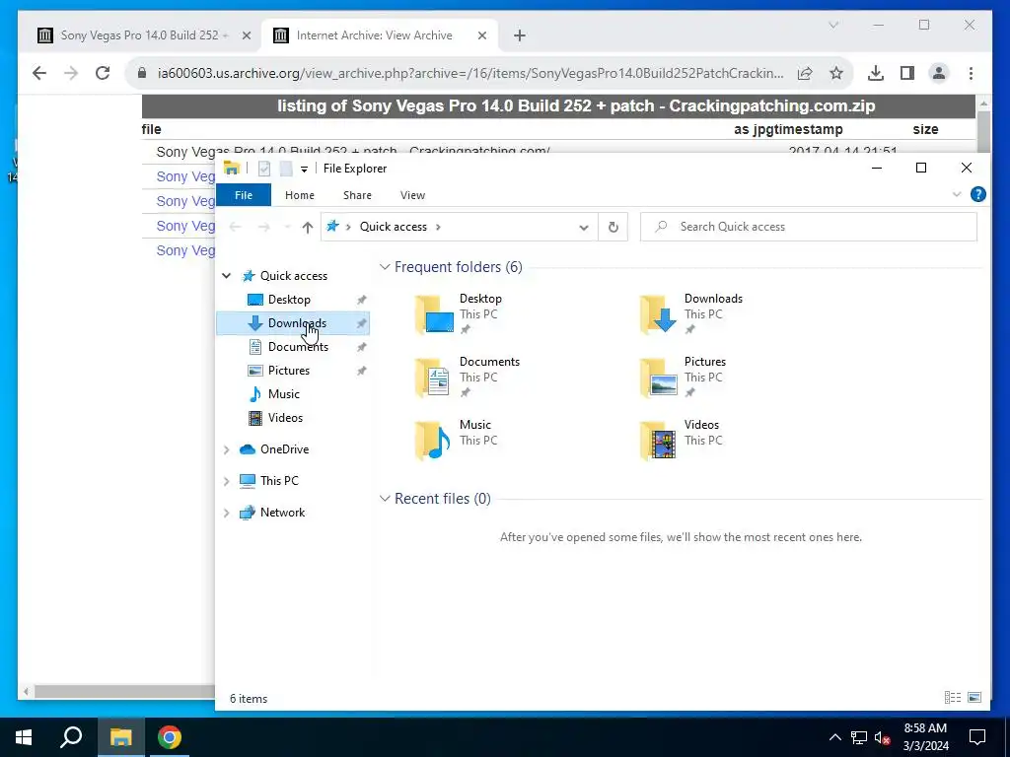Expand the Network tree node
This screenshot has height=757, width=1010.
[227, 513]
